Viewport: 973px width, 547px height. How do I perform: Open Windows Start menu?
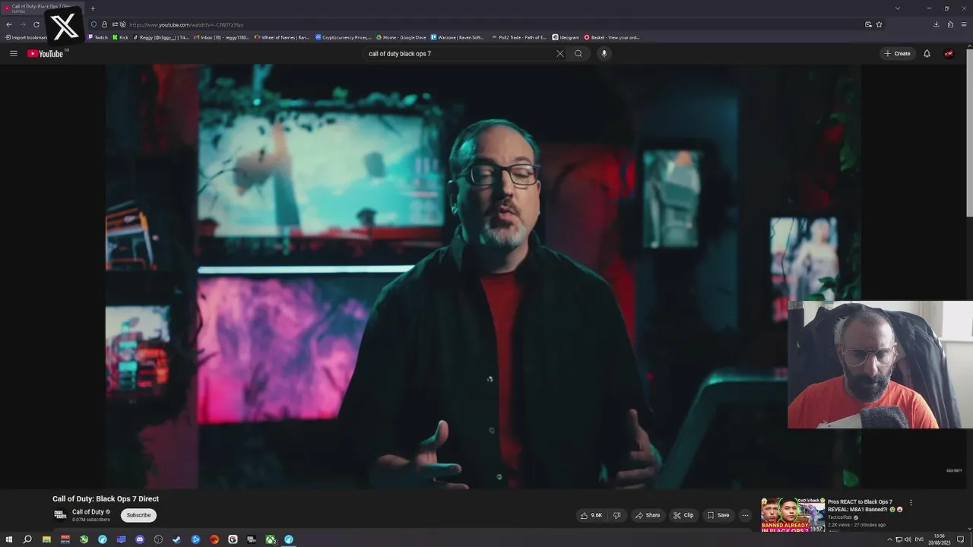click(x=9, y=539)
